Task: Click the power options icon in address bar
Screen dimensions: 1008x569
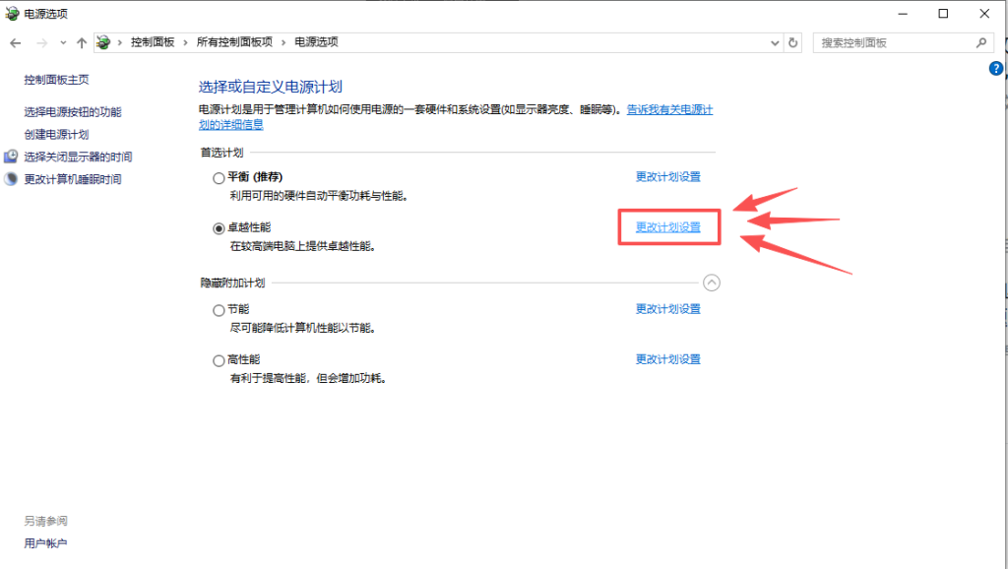Action: (103, 43)
